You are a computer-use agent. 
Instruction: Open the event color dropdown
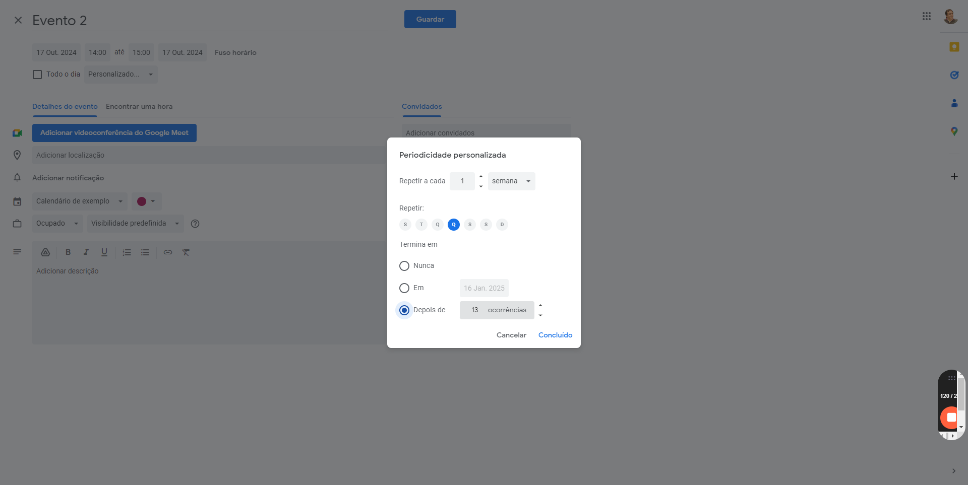[x=147, y=201]
